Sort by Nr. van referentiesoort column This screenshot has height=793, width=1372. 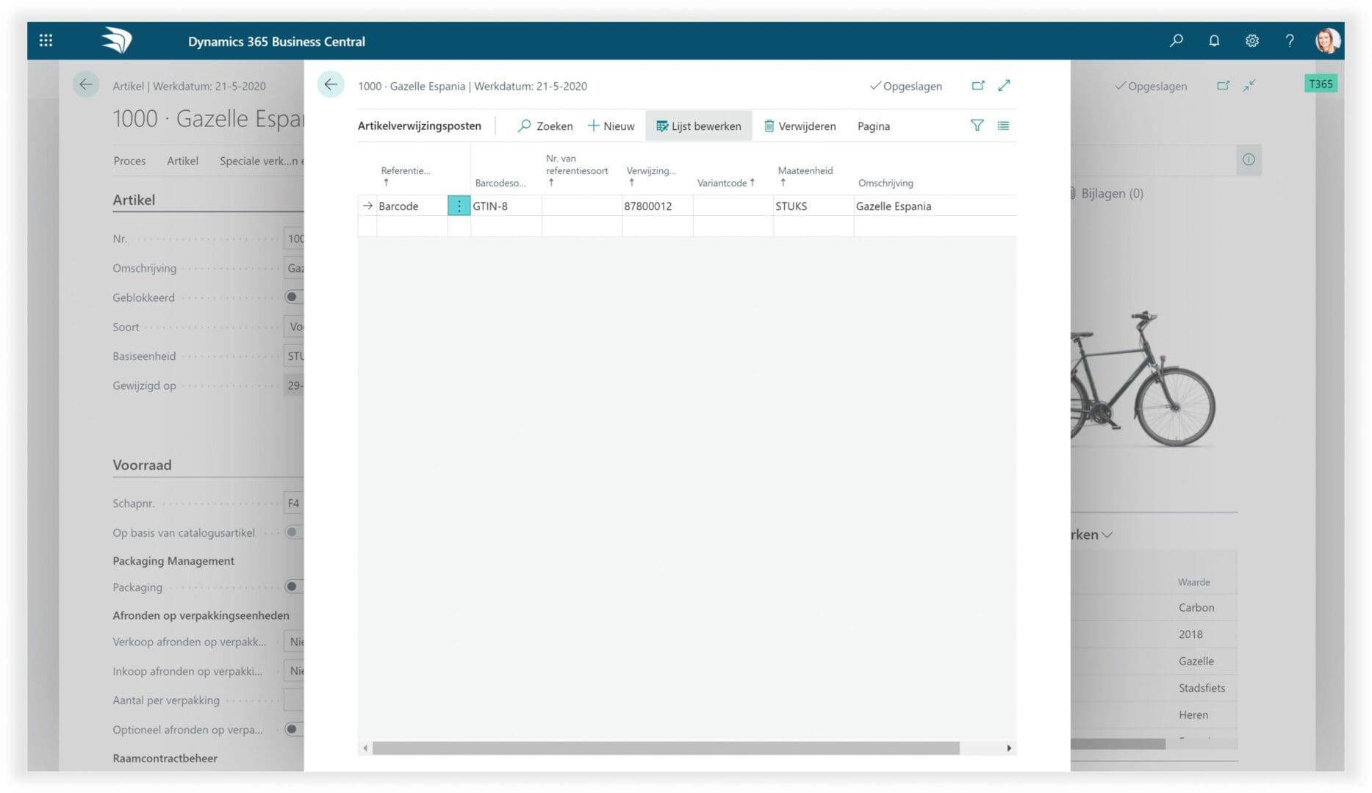577,170
